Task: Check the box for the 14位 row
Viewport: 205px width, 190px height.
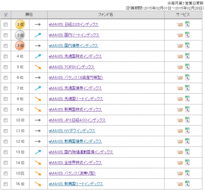Action: coord(6,163)
